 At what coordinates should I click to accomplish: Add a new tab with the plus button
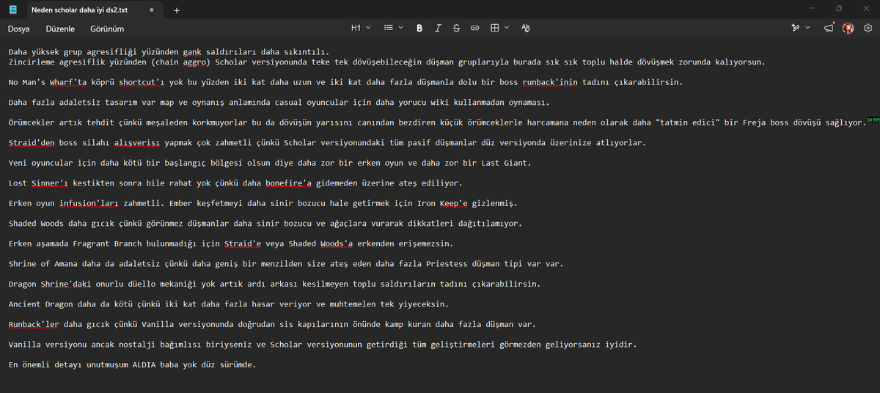[177, 10]
